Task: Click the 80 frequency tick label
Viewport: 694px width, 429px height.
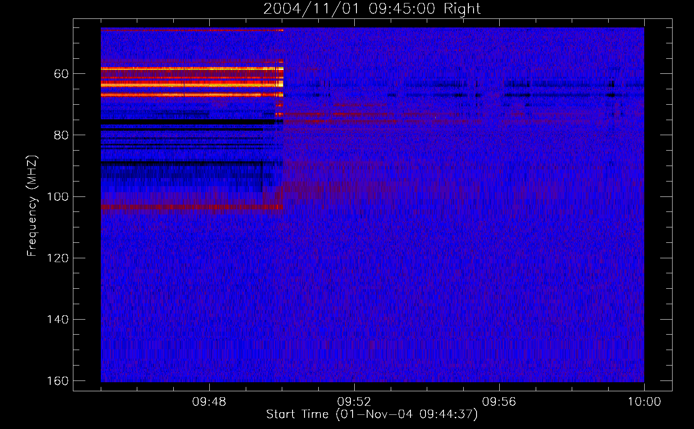Action: (61, 135)
